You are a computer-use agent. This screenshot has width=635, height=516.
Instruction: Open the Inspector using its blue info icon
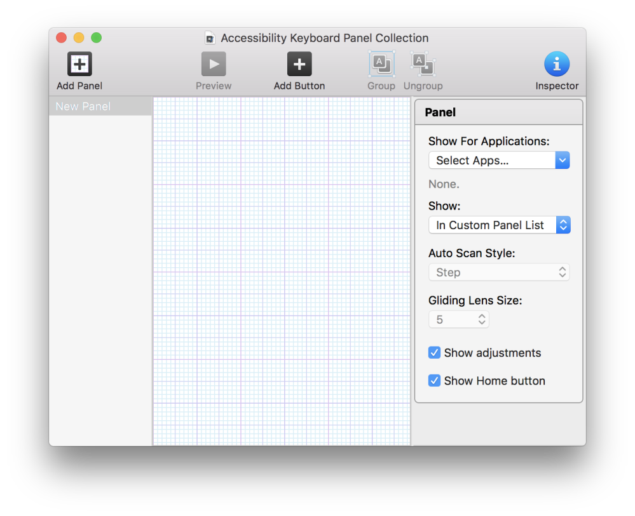pyautogui.click(x=556, y=63)
